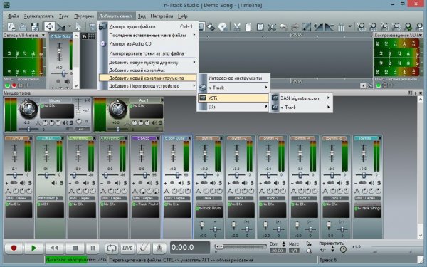Click the clock icon in transport bar

coord(343,249)
